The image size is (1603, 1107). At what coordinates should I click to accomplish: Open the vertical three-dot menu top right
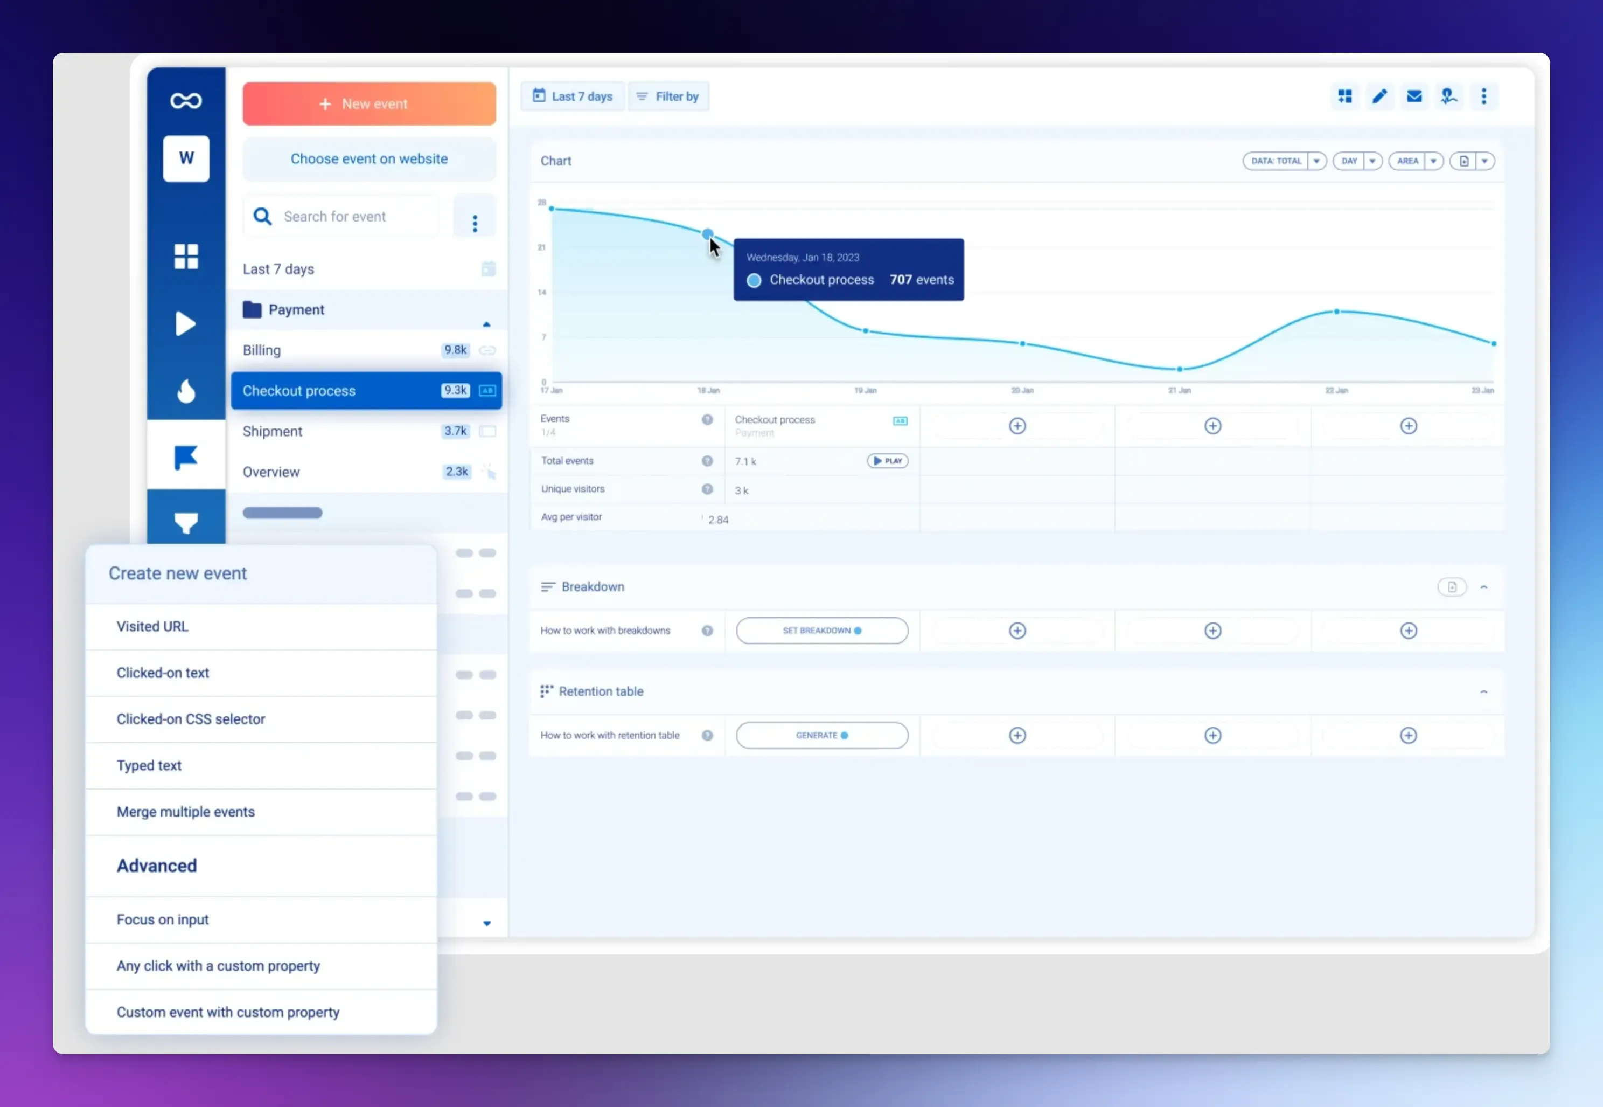pos(1483,96)
